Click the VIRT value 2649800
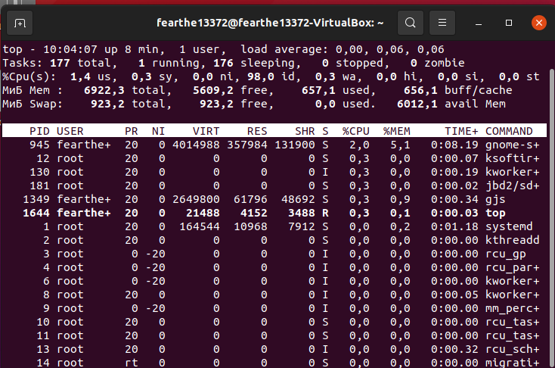This screenshot has width=555, height=368. click(x=196, y=199)
